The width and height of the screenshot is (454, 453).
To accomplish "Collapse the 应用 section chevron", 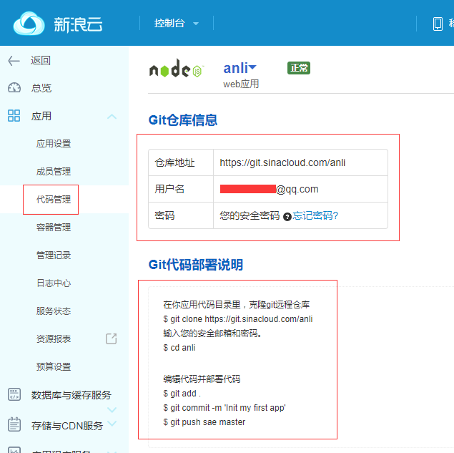I will pos(112,117).
